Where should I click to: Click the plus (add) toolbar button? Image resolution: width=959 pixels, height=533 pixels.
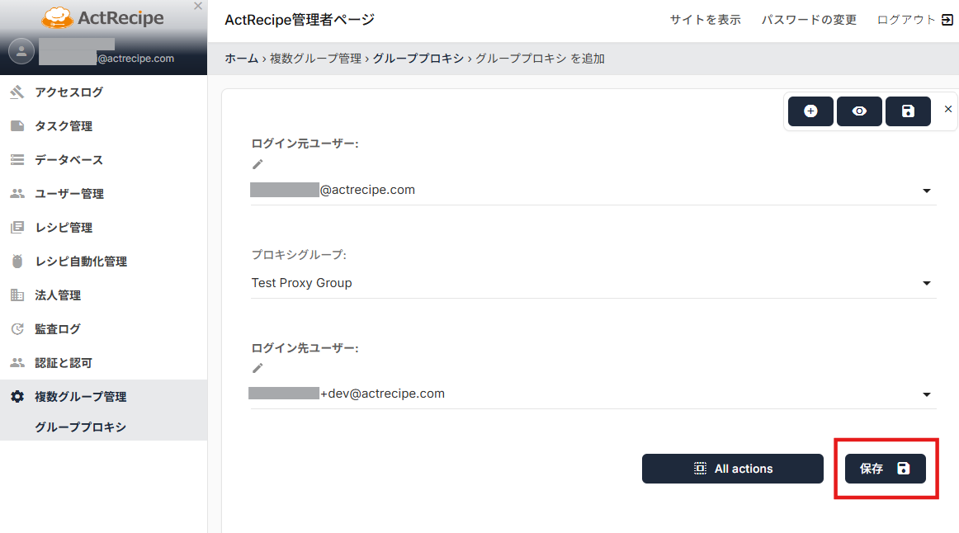[x=810, y=111]
